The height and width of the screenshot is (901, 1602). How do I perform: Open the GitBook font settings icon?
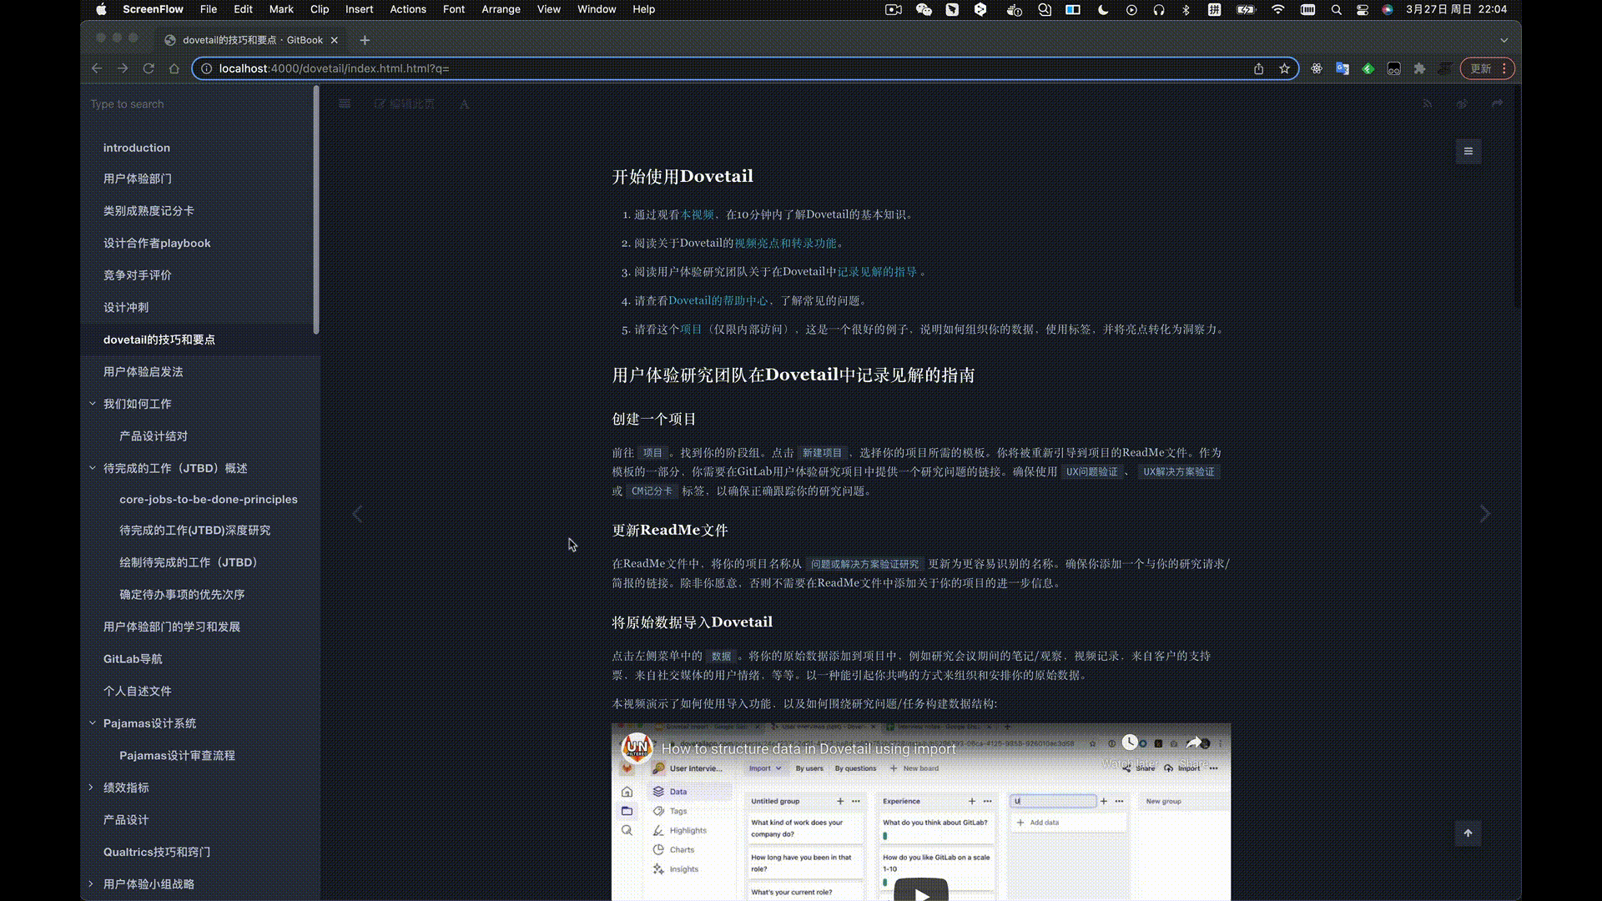pos(465,103)
